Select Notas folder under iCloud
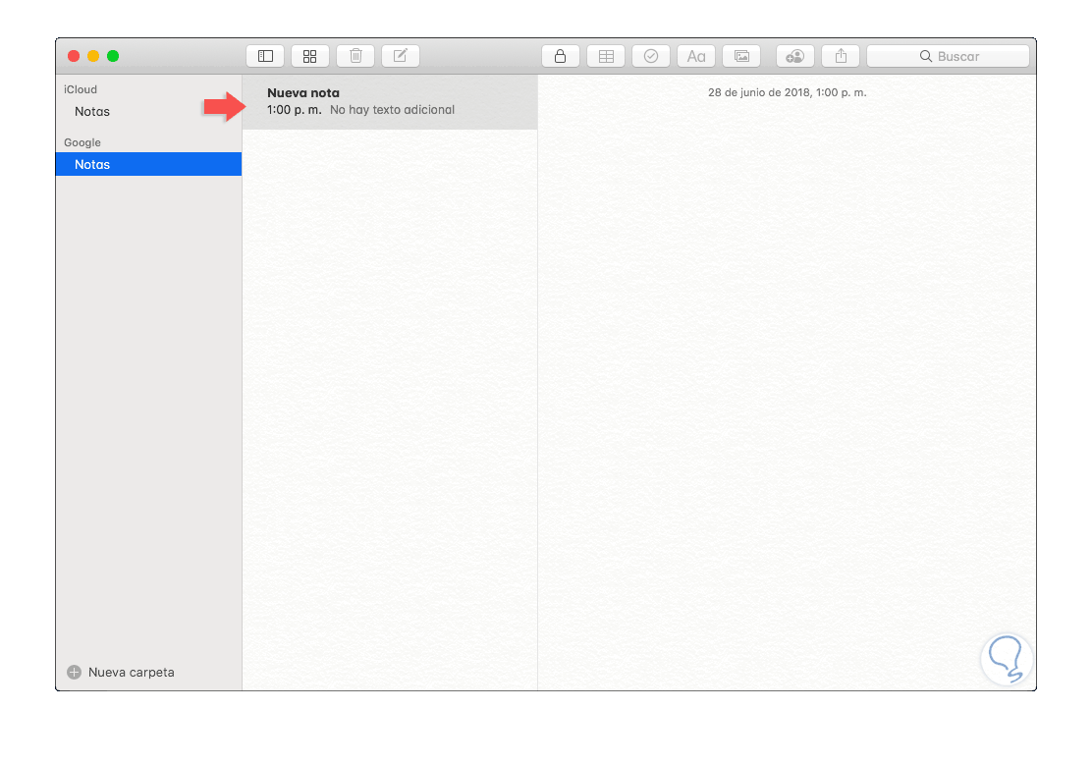The height and width of the screenshot is (764, 1092). (x=148, y=111)
